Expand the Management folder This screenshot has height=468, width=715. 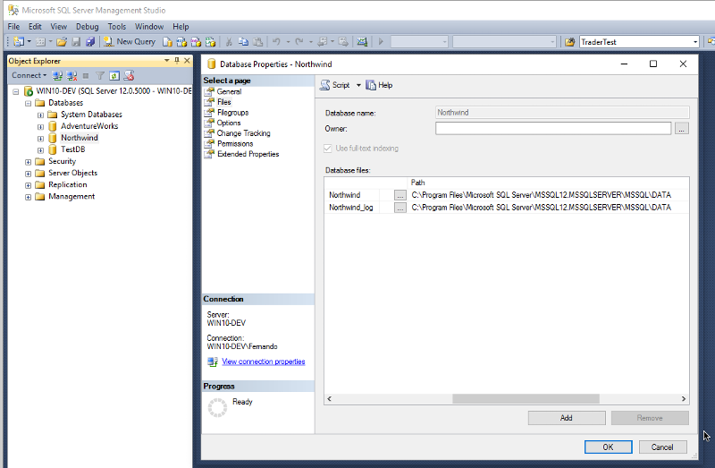(29, 197)
